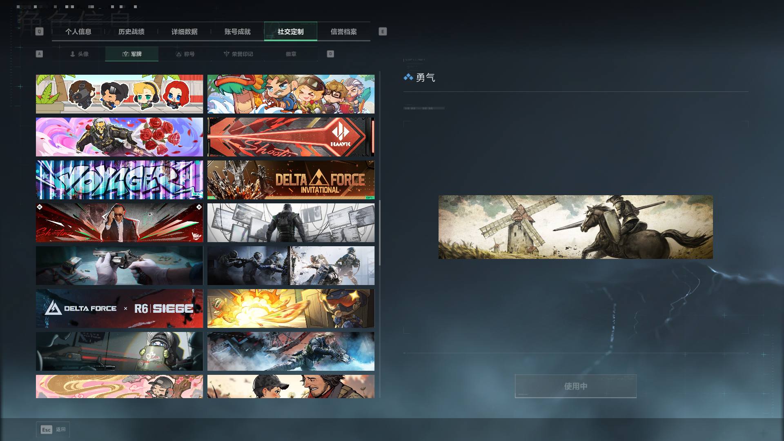Select the man in sunglasses red banner
The width and height of the screenshot is (784, 441).
(x=119, y=223)
